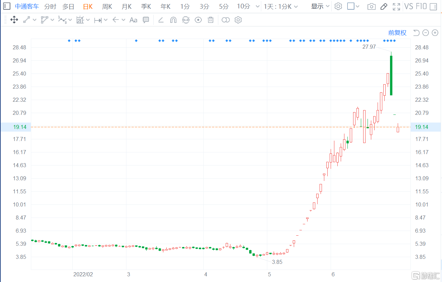Screen dimensions: 442x282
Task: Select the 日K daily candlestick tab
Action: coord(88,6)
